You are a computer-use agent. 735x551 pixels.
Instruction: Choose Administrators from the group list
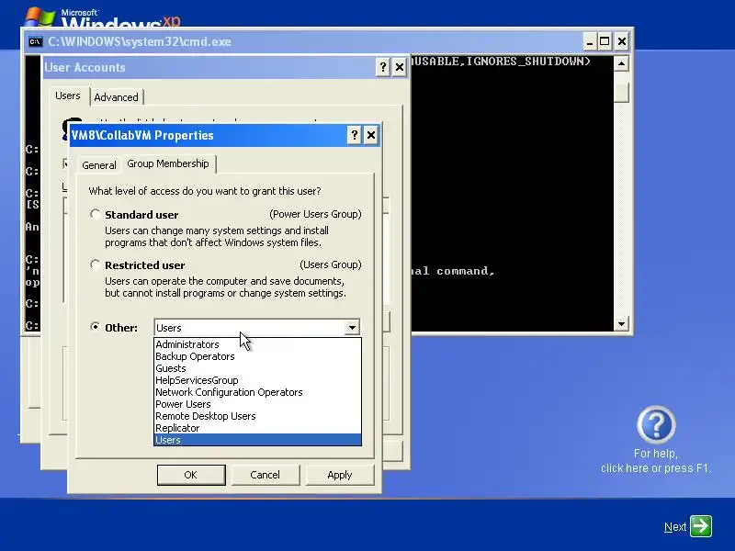[x=257, y=344]
